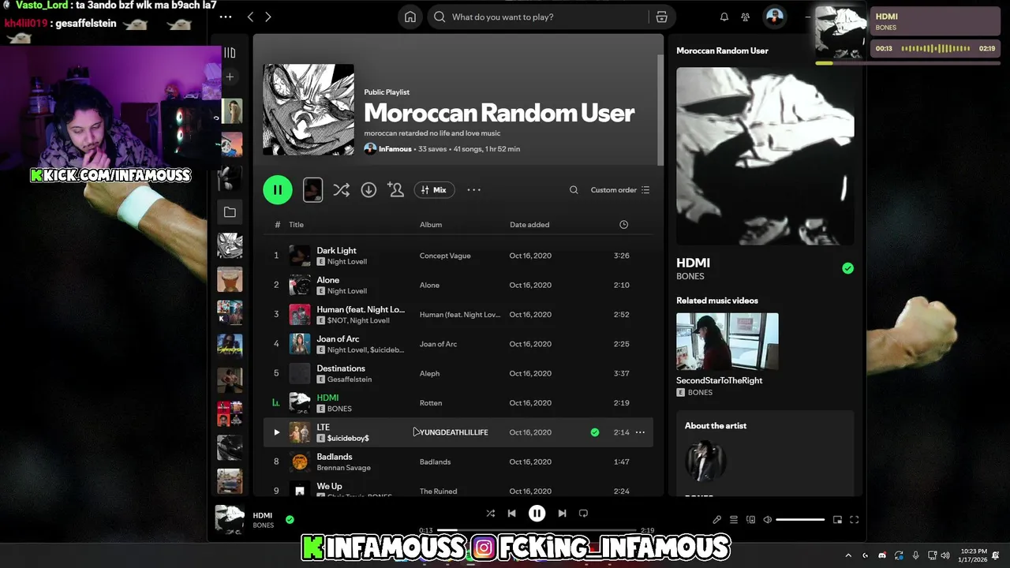Screen dimensions: 1010x568
Task: Open the Friend Activity icon
Action: pos(746,17)
